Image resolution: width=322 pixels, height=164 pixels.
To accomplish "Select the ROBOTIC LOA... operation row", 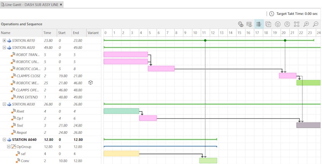I will 50,69.
